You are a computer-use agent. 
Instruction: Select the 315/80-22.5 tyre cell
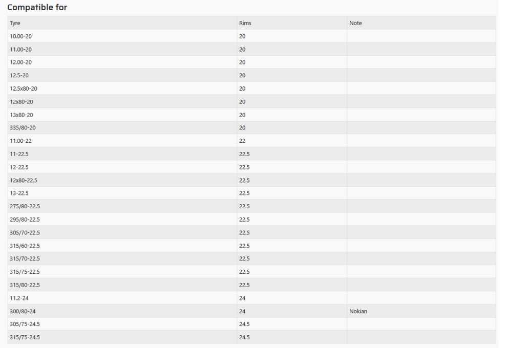point(25,285)
